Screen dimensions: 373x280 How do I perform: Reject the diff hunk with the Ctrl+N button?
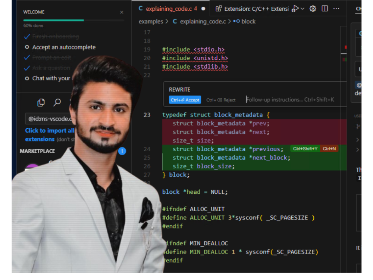click(x=329, y=149)
